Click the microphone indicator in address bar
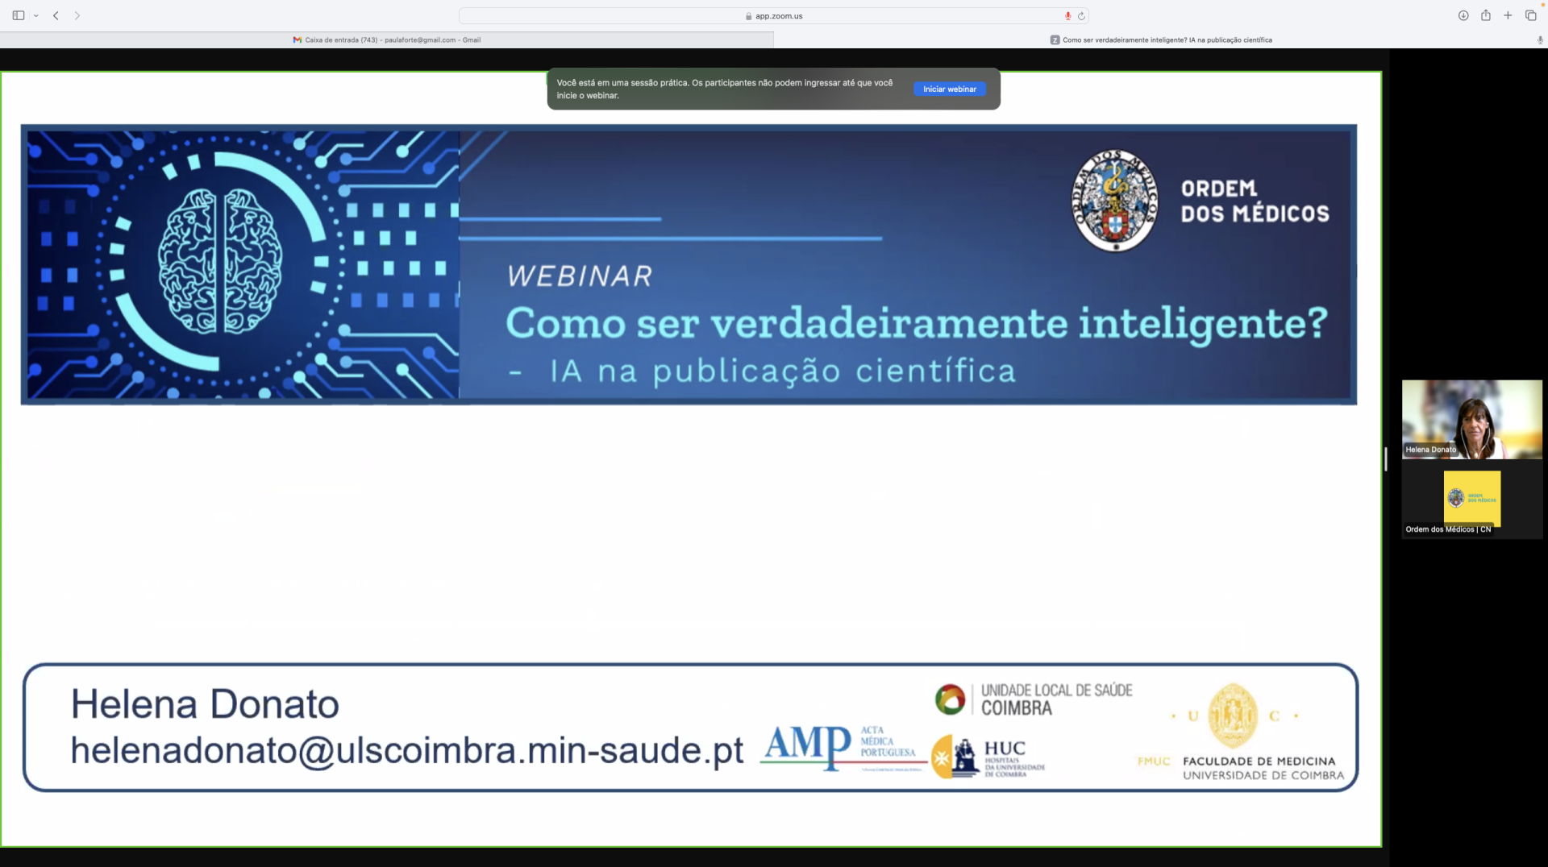The height and width of the screenshot is (867, 1548). pyautogui.click(x=1067, y=16)
